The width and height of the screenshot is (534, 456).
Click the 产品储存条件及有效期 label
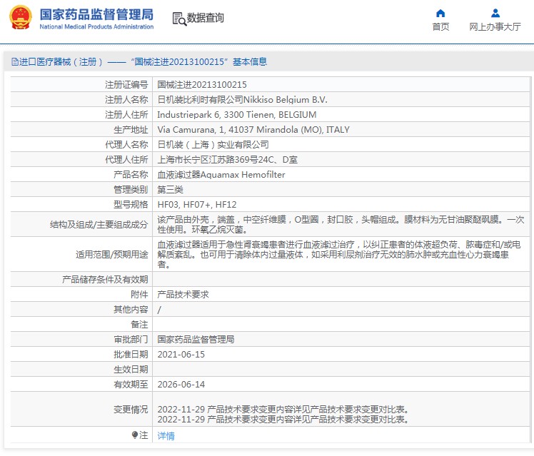105,280
